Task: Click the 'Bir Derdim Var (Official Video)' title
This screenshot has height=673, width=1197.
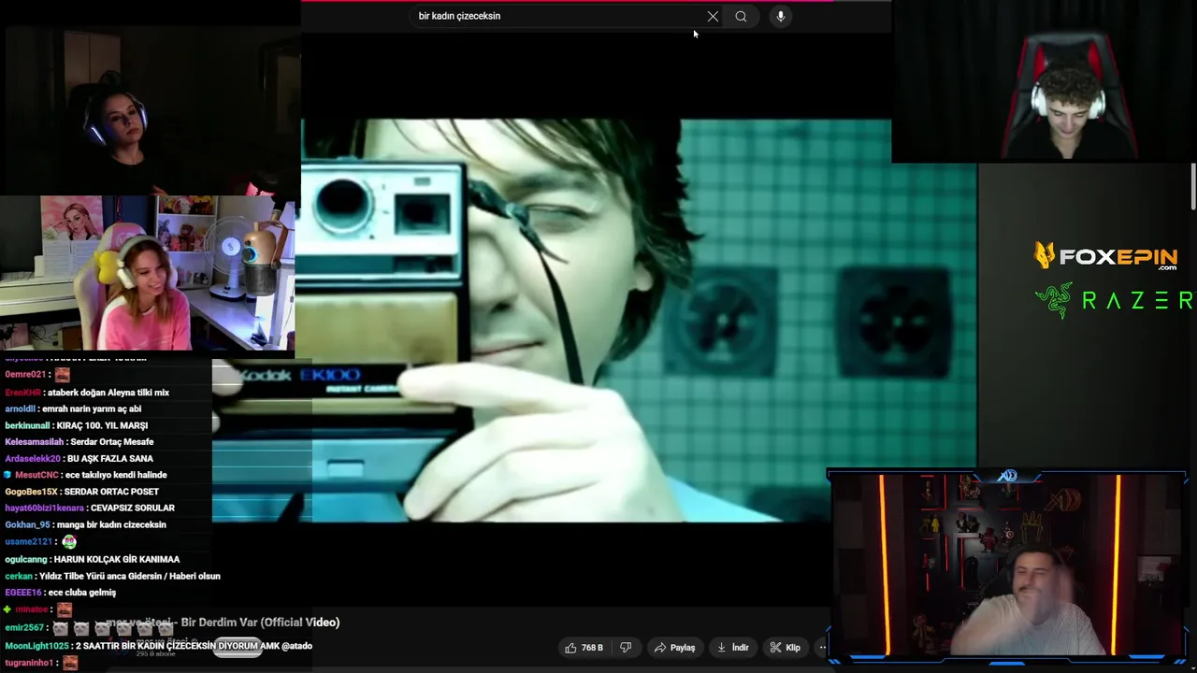Action: [260, 623]
